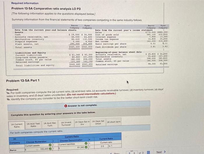This screenshot has height=154, width=204.
Task: Click green checkmark beside Current liabilities
Action: [x=86, y=143]
